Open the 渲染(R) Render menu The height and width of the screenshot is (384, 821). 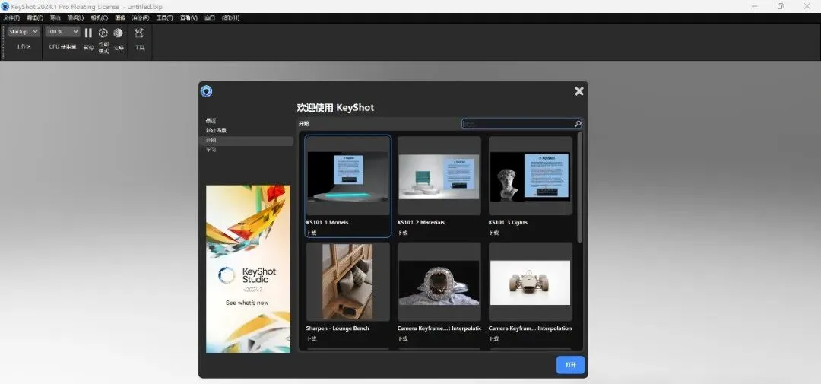click(x=141, y=17)
